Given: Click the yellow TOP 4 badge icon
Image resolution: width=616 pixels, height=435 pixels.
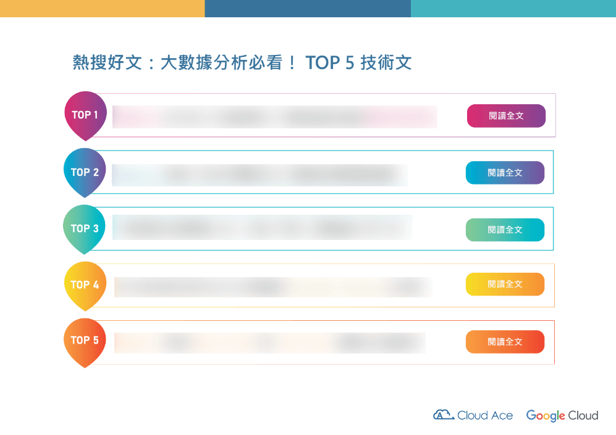Looking at the screenshot, I should coord(85,285).
